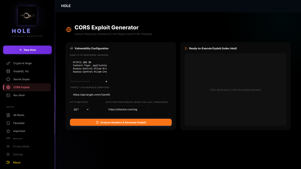Click the play icon beside Ready-to-Execute Exploit
The height and width of the screenshot is (169, 301).
click(x=186, y=48)
